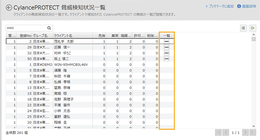
Task: Open list button for row 茂礼手 太郎
Action: (166, 41)
